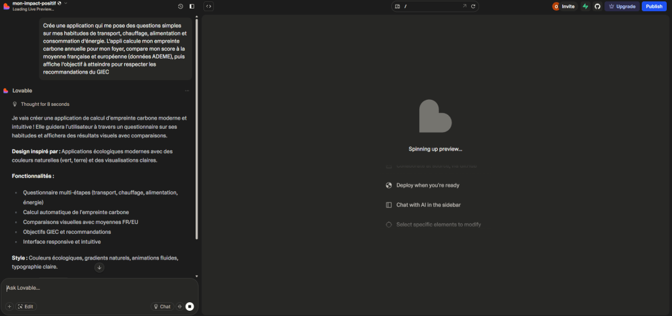This screenshot has width=672, height=316.
Task: Click the refresh preview icon
Action: coord(472,6)
